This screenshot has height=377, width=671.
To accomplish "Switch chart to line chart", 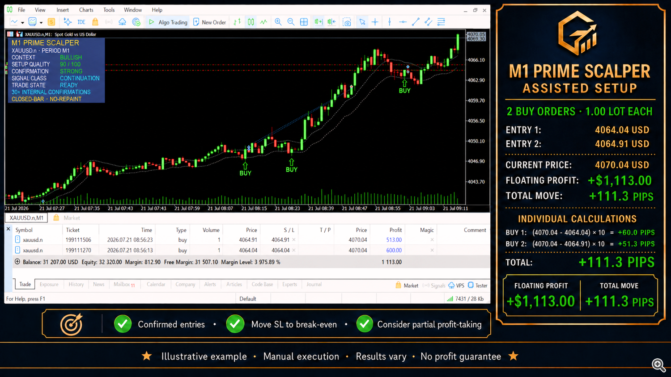I will (x=264, y=22).
